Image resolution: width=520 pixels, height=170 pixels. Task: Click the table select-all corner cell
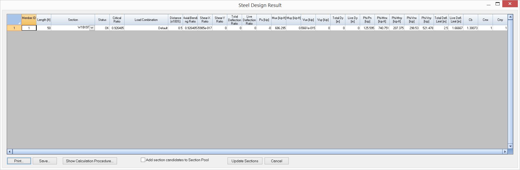tap(14, 20)
